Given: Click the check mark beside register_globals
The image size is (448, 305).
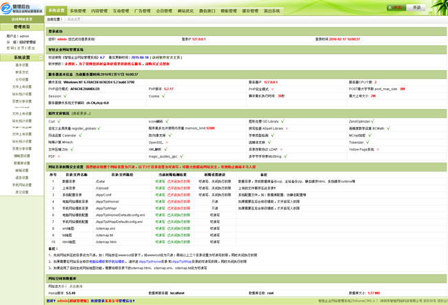Looking at the screenshot, I should (x=99, y=128).
